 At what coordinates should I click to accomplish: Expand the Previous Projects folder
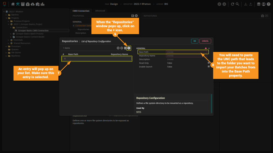9,21
